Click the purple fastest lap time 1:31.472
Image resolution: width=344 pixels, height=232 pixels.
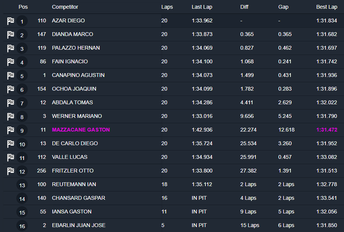pos(327,130)
